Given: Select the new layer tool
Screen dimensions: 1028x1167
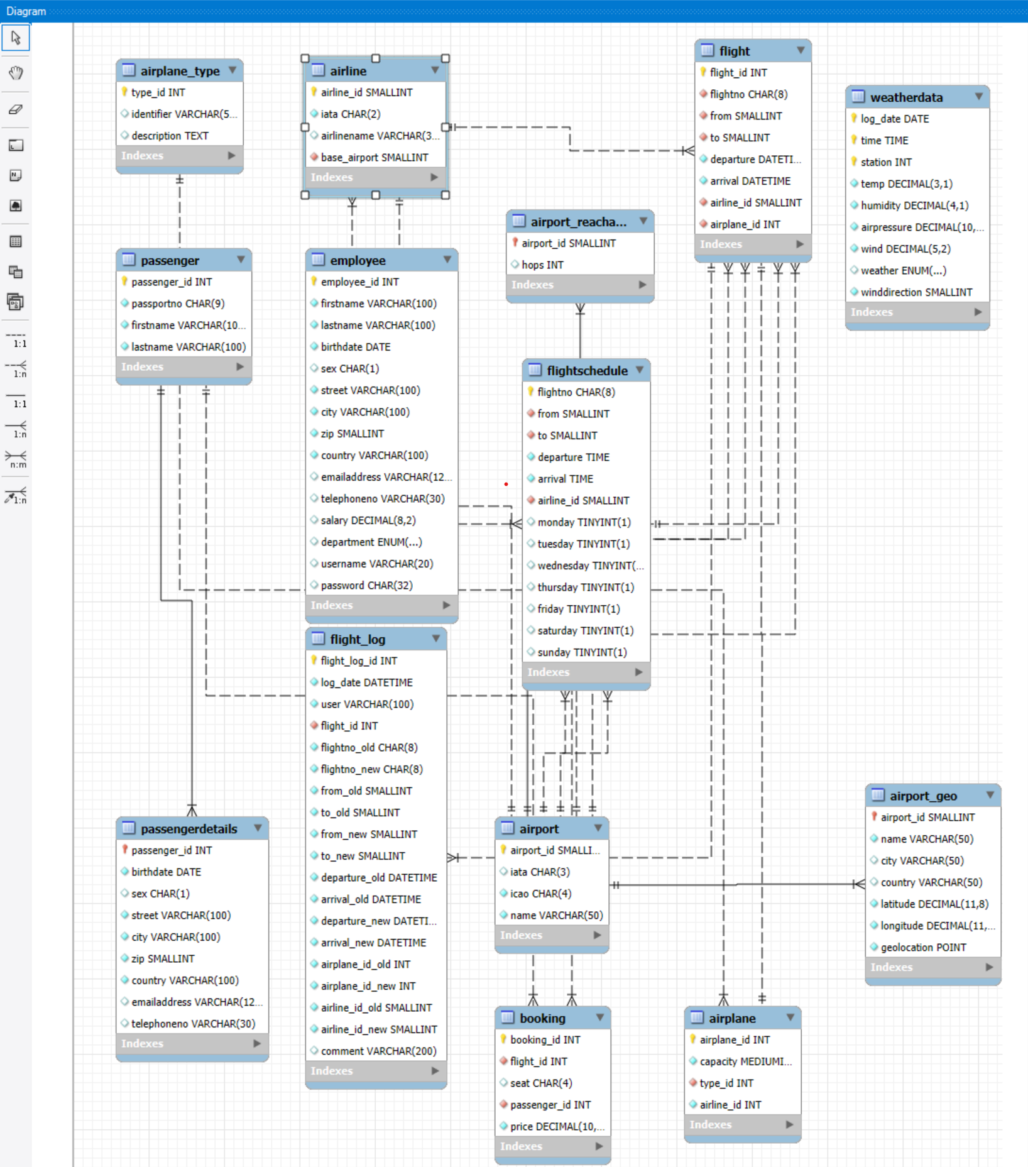Looking at the screenshot, I should 16,145.
